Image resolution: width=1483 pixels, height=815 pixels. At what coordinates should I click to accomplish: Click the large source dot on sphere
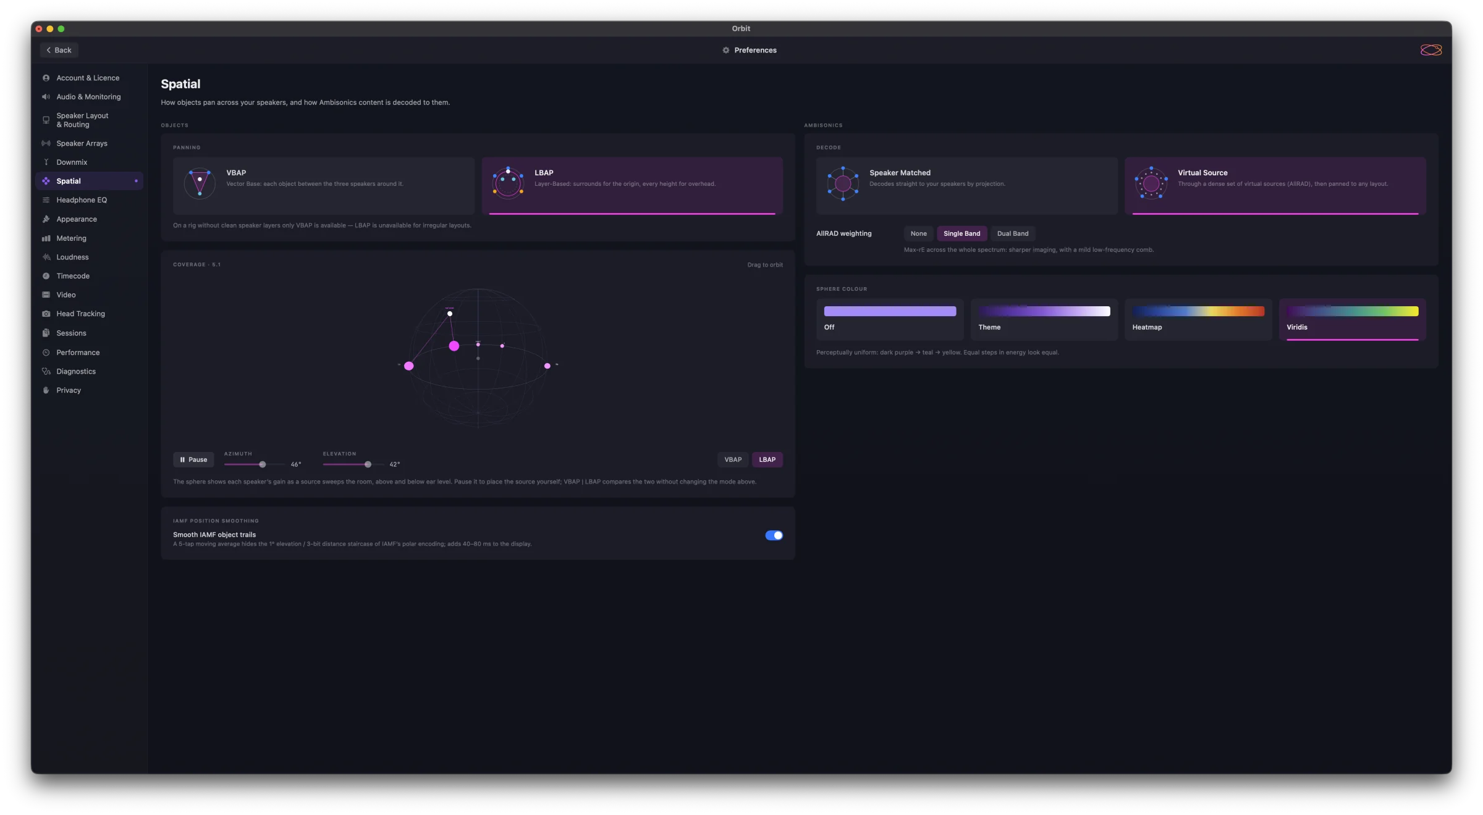454,346
